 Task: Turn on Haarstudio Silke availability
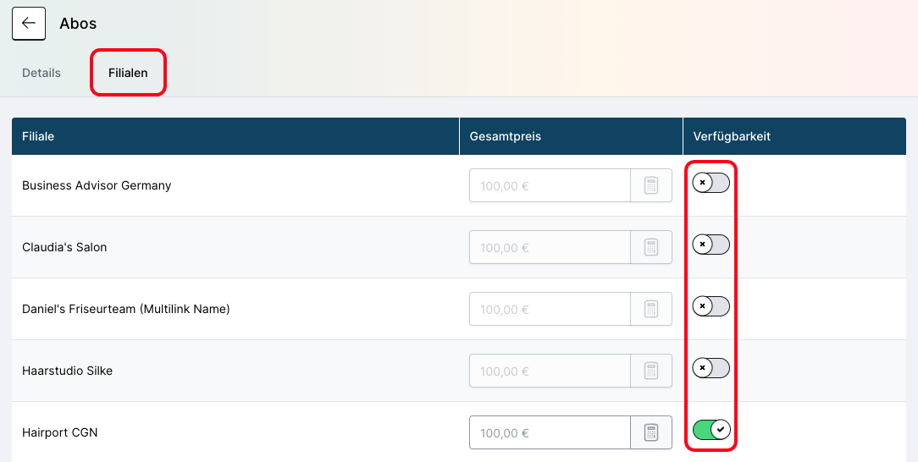tap(711, 368)
